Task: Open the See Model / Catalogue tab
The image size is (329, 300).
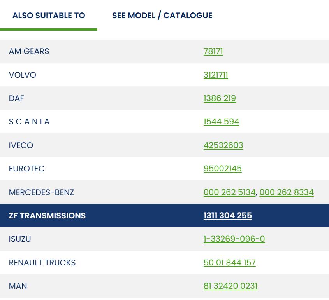Action: click(x=162, y=16)
